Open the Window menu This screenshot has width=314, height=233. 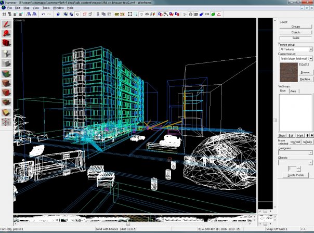tap(58, 8)
